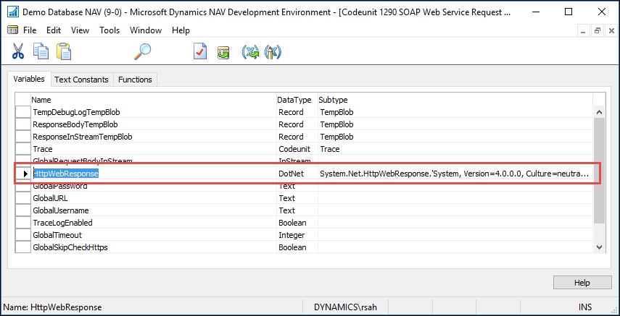Click the DataType column header

(297, 100)
